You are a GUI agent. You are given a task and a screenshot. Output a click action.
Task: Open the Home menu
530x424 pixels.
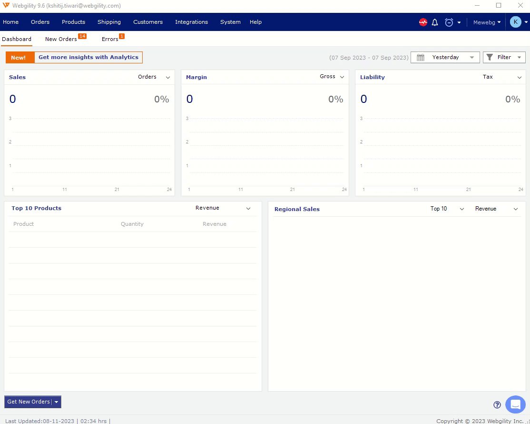coord(11,22)
